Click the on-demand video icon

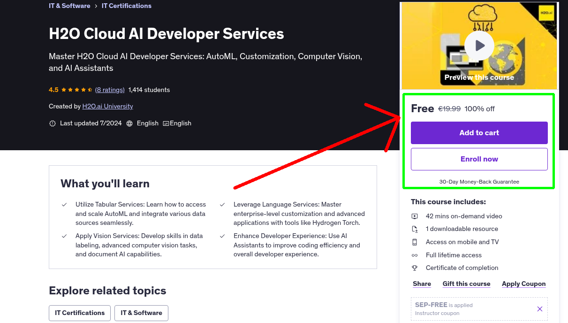(x=415, y=216)
